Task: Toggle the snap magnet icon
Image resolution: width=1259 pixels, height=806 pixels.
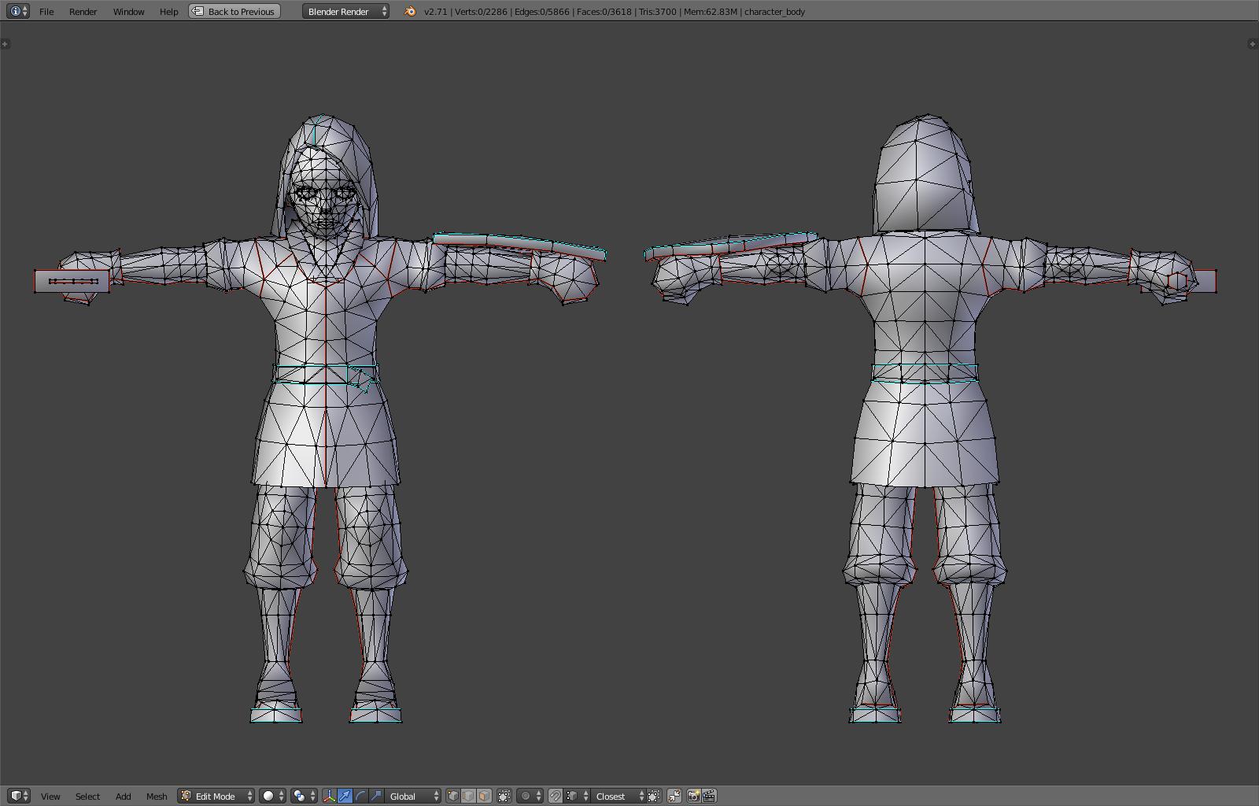Action: coord(555,796)
